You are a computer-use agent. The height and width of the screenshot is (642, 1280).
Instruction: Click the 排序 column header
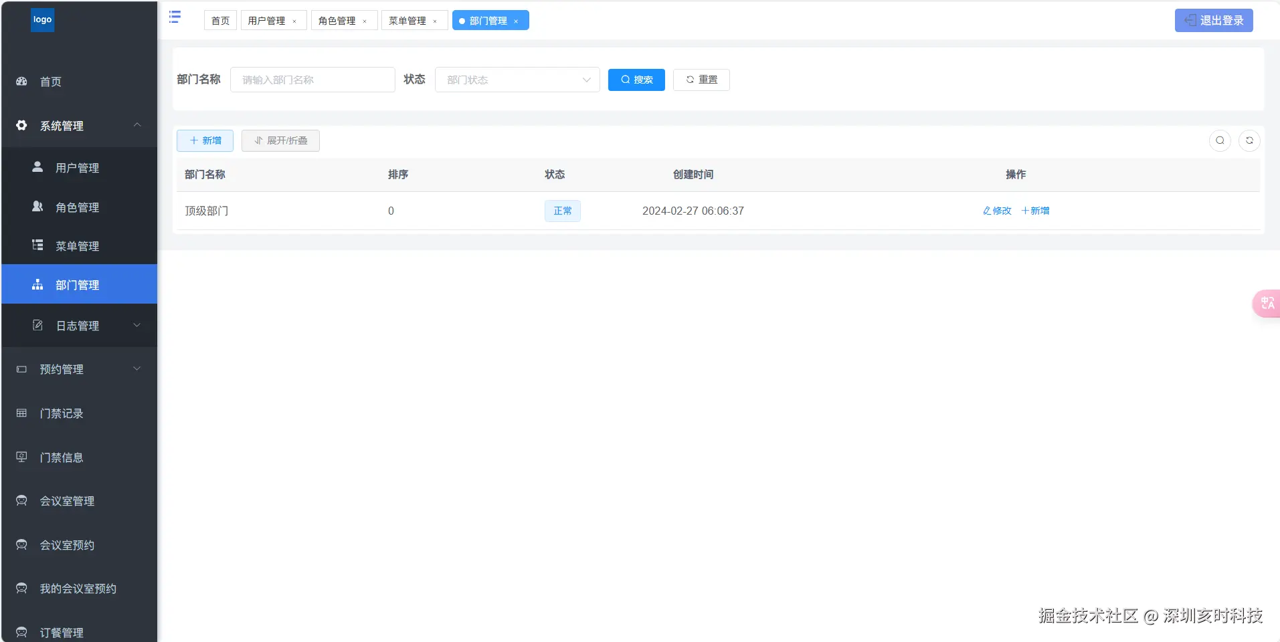[398, 175]
